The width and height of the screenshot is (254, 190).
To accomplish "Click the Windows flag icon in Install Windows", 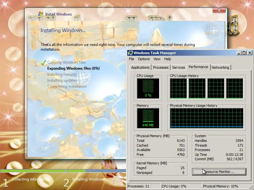I will point(41,14).
